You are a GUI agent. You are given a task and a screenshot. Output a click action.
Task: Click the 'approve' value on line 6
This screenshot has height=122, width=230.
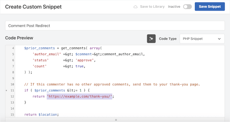[x=85, y=60]
